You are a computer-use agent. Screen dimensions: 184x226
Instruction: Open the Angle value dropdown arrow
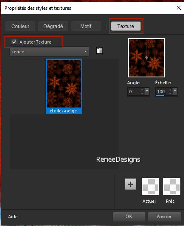[147, 91]
